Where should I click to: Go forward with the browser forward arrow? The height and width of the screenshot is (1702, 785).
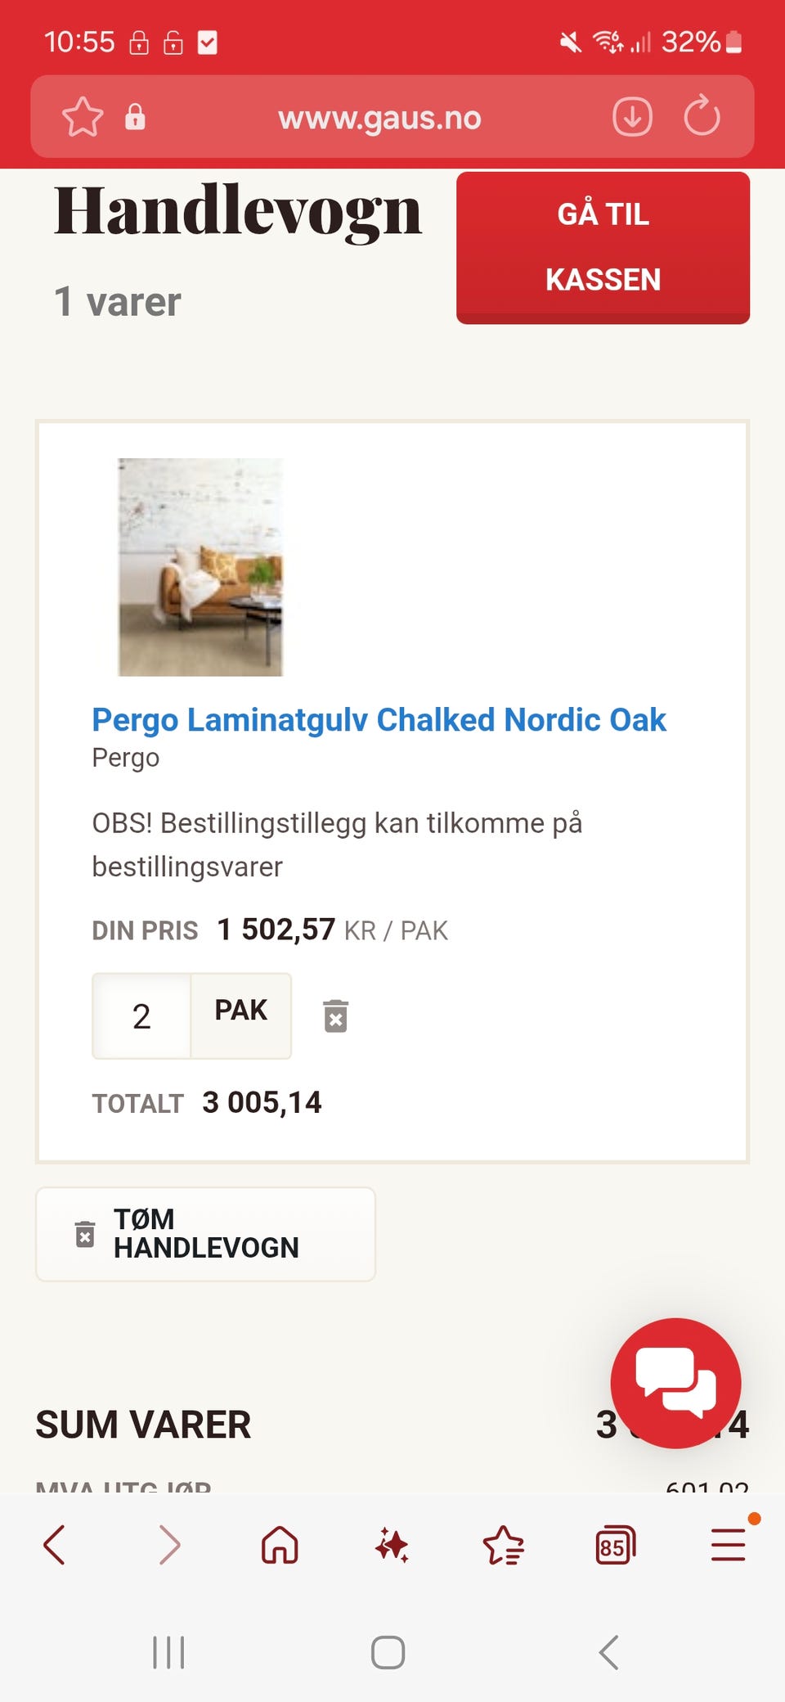click(x=168, y=1545)
